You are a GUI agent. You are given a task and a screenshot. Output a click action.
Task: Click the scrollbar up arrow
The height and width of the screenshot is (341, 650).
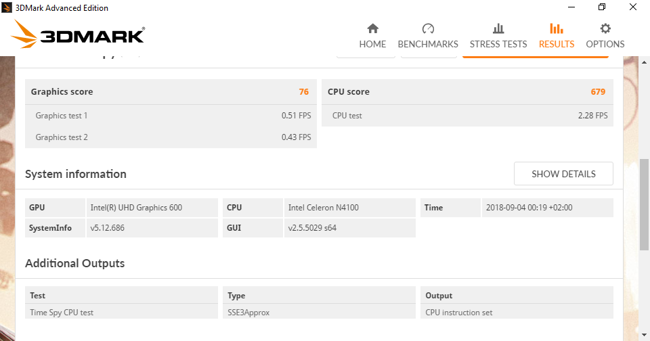tap(644, 62)
